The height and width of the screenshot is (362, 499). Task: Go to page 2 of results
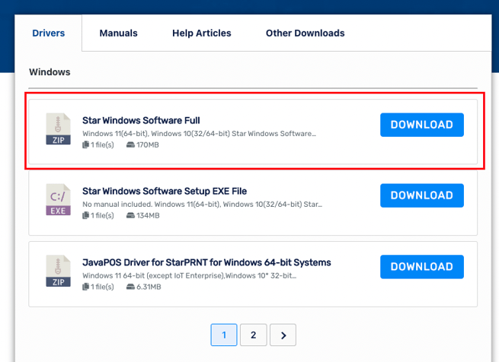click(253, 335)
